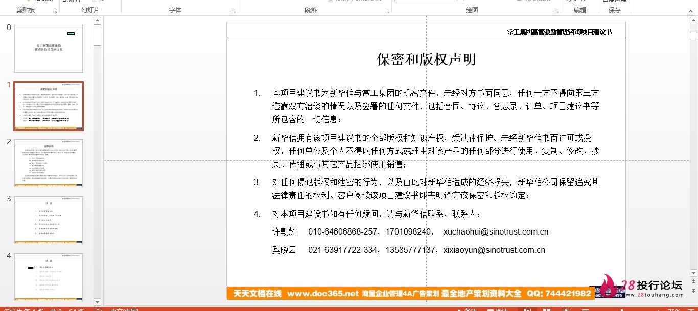Click paragraph beginning 本项目建议书为新华信
This screenshot has width=698, height=311.
[435, 106]
